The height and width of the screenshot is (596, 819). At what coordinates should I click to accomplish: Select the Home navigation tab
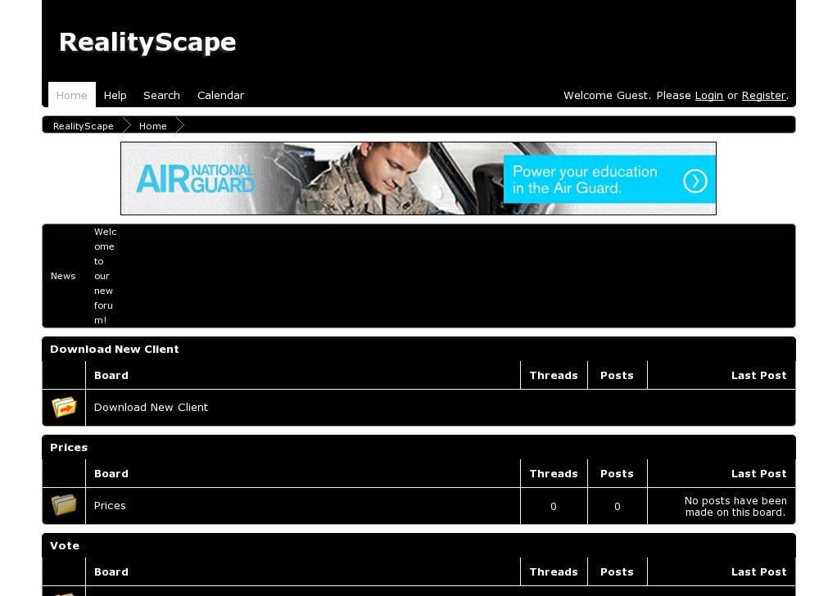(71, 95)
